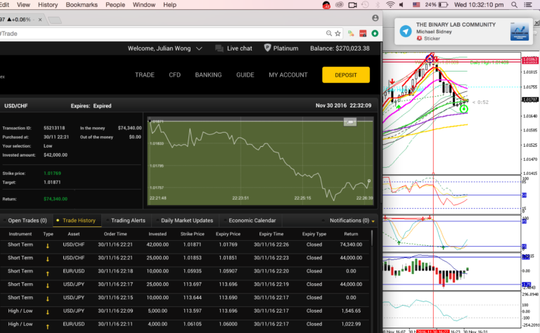Click the screen recording camera icon
The width and height of the screenshot is (540, 333).
coord(352,5)
